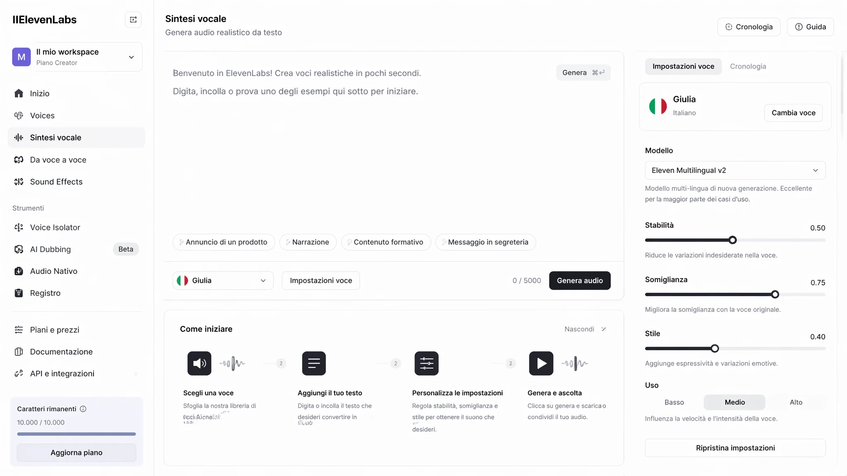Go to Voices page
This screenshot has height=476, width=847.
point(77,116)
